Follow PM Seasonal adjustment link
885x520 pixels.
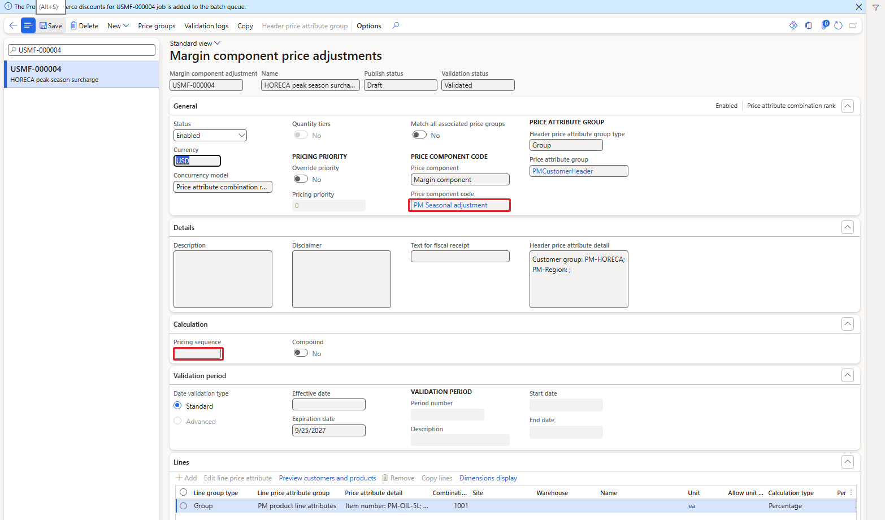pos(450,205)
